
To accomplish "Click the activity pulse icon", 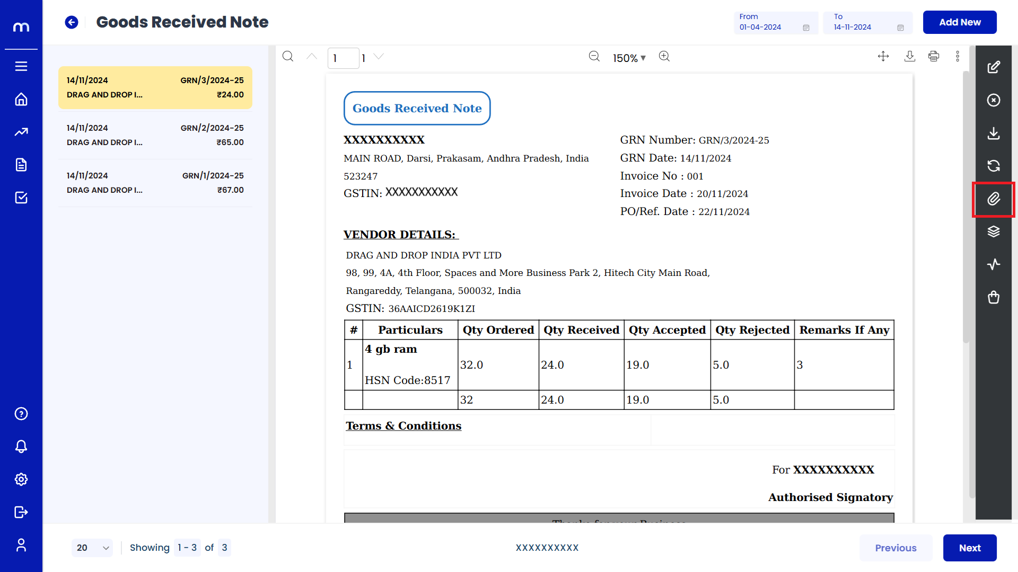I will point(993,264).
